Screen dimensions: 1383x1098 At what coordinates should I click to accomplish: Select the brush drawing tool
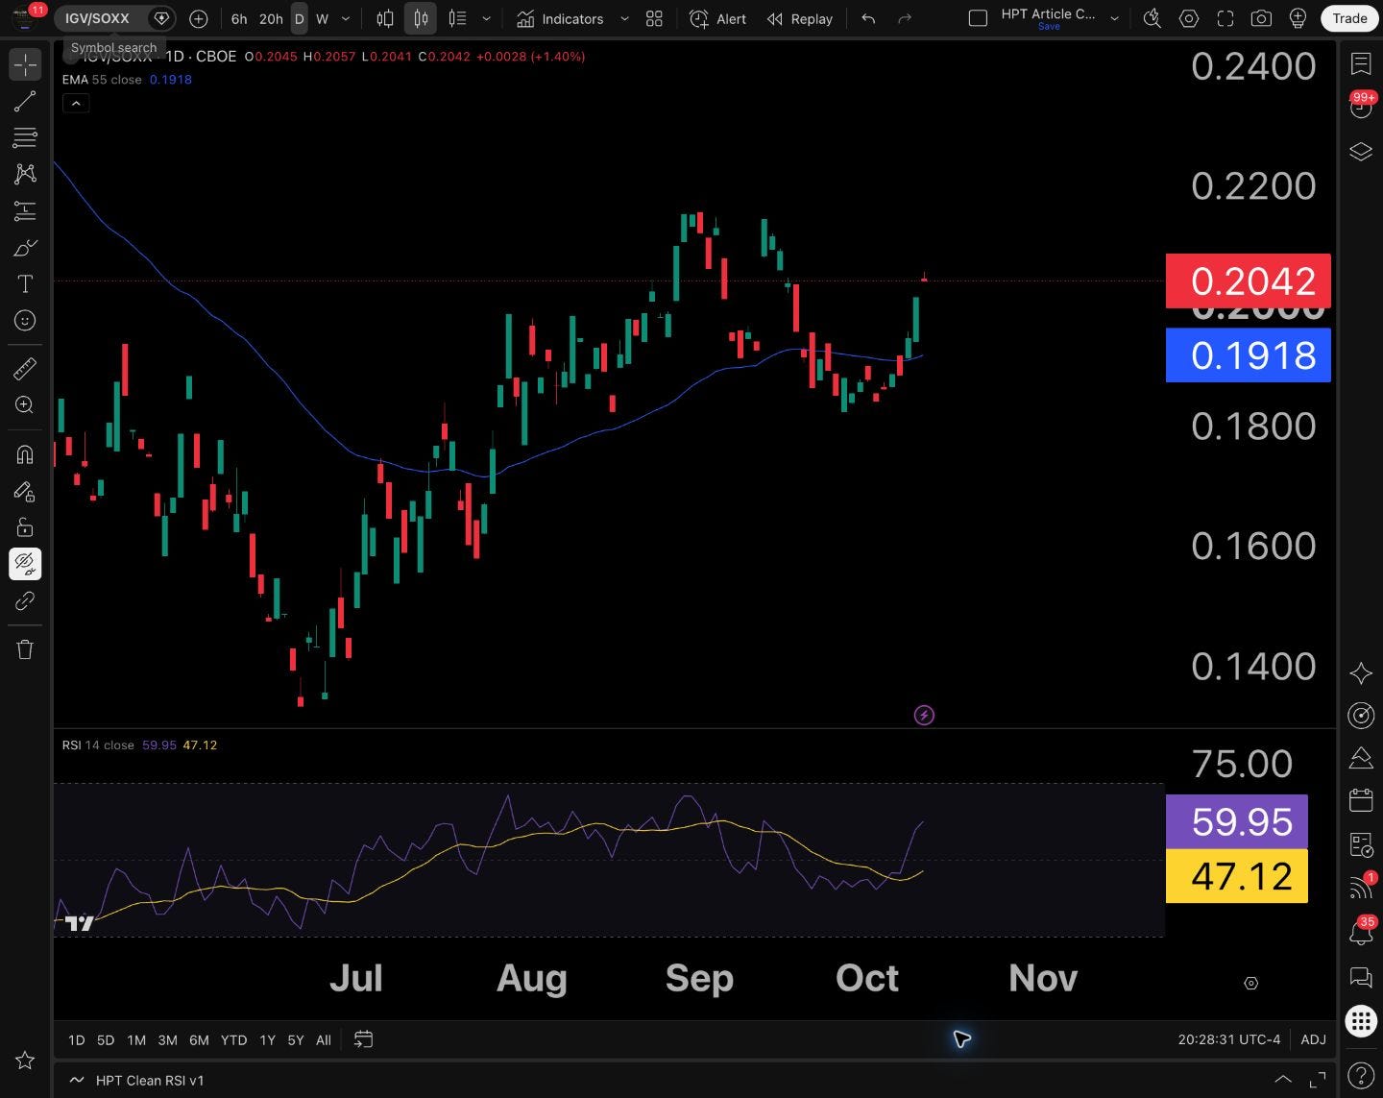(25, 248)
